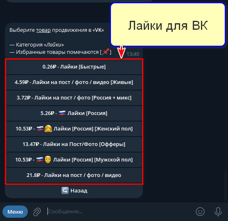The height and width of the screenshot is (221, 228).
Task: Click the man emoji in Мужской пол option
Action: (x=48, y=159)
